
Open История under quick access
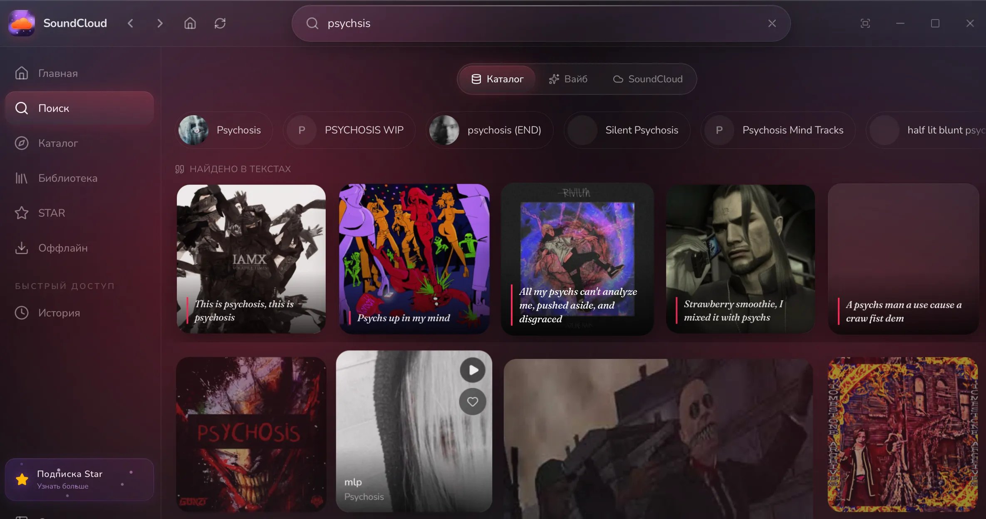pyautogui.click(x=79, y=313)
